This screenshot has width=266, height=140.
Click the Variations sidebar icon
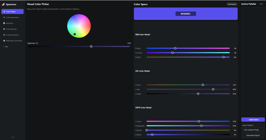[x=4, y=23]
